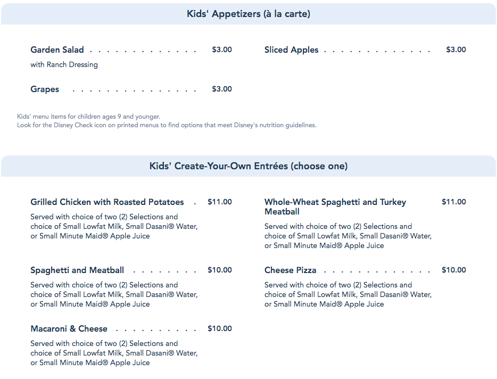Click the Spaghetti and Meatball title
Viewport: 497px width, 379px height.
pyautogui.click(x=77, y=270)
